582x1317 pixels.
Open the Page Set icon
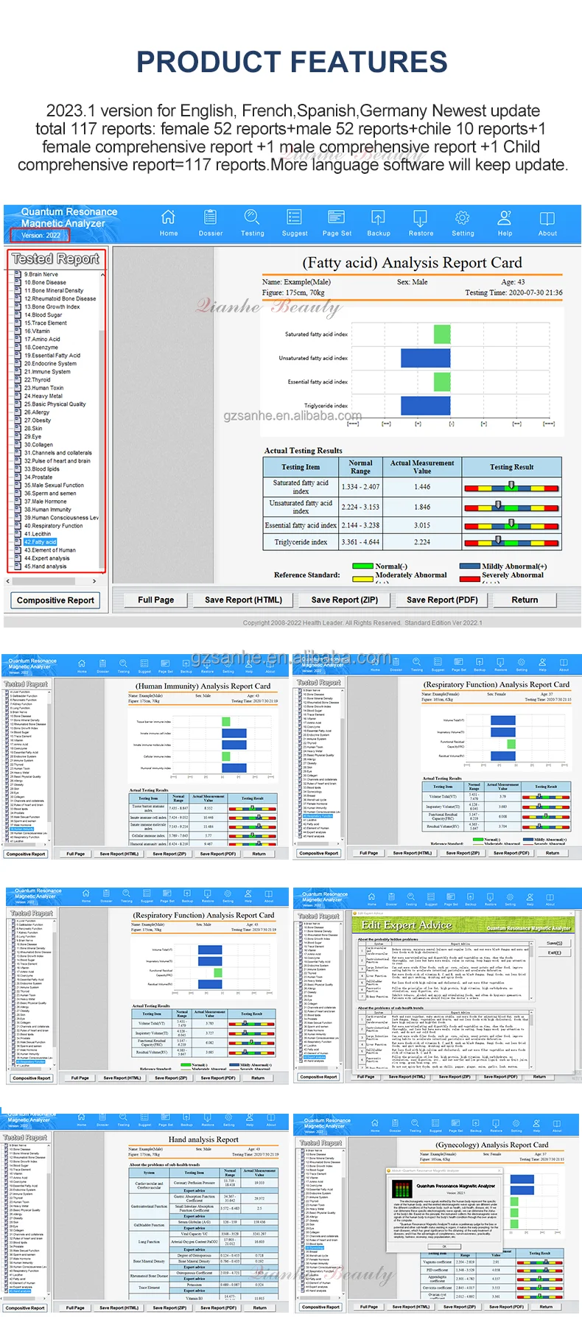[337, 218]
